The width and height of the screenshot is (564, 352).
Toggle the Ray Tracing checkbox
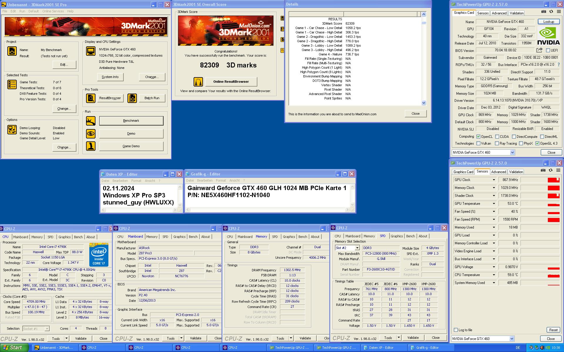(x=497, y=143)
